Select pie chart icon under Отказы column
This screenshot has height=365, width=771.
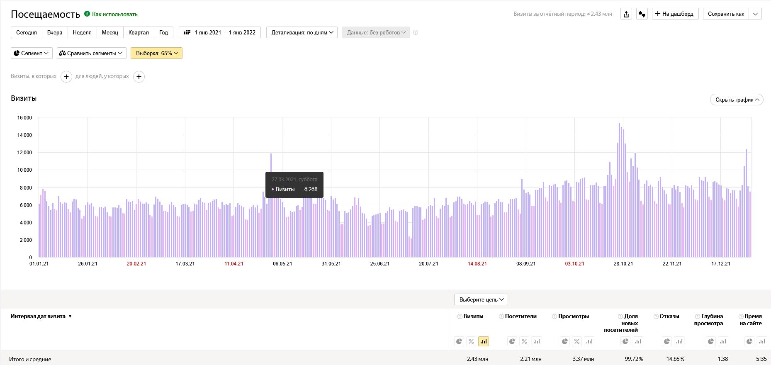(x=667, y=341)
